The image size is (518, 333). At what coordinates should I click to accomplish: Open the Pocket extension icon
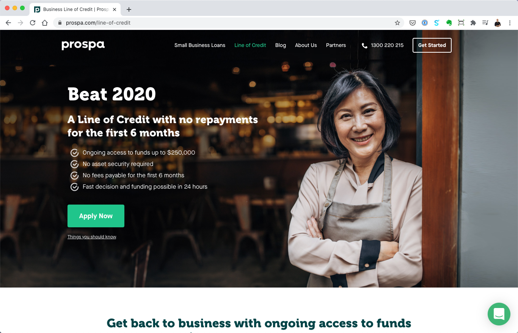pos(413,23)
